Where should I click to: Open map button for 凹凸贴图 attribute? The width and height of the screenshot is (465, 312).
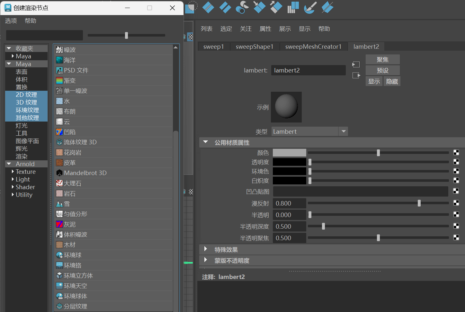[456, 191]
